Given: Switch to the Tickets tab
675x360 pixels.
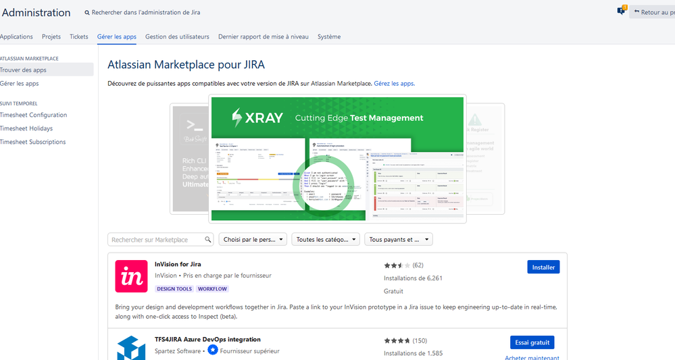Looking at the screenshot, I should tap(79, 36).
